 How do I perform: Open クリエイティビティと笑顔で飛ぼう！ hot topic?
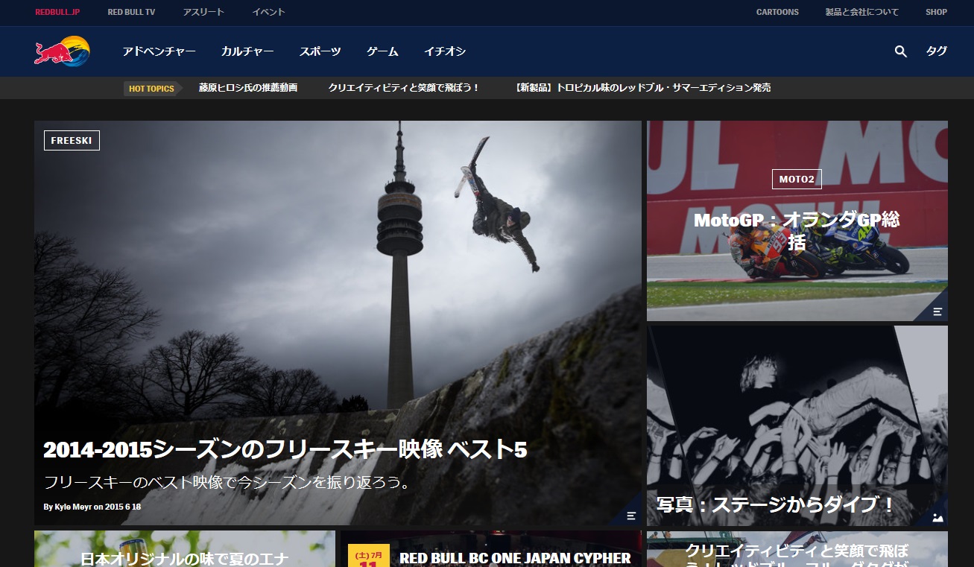pyautogui.click(x=404, y=88)
